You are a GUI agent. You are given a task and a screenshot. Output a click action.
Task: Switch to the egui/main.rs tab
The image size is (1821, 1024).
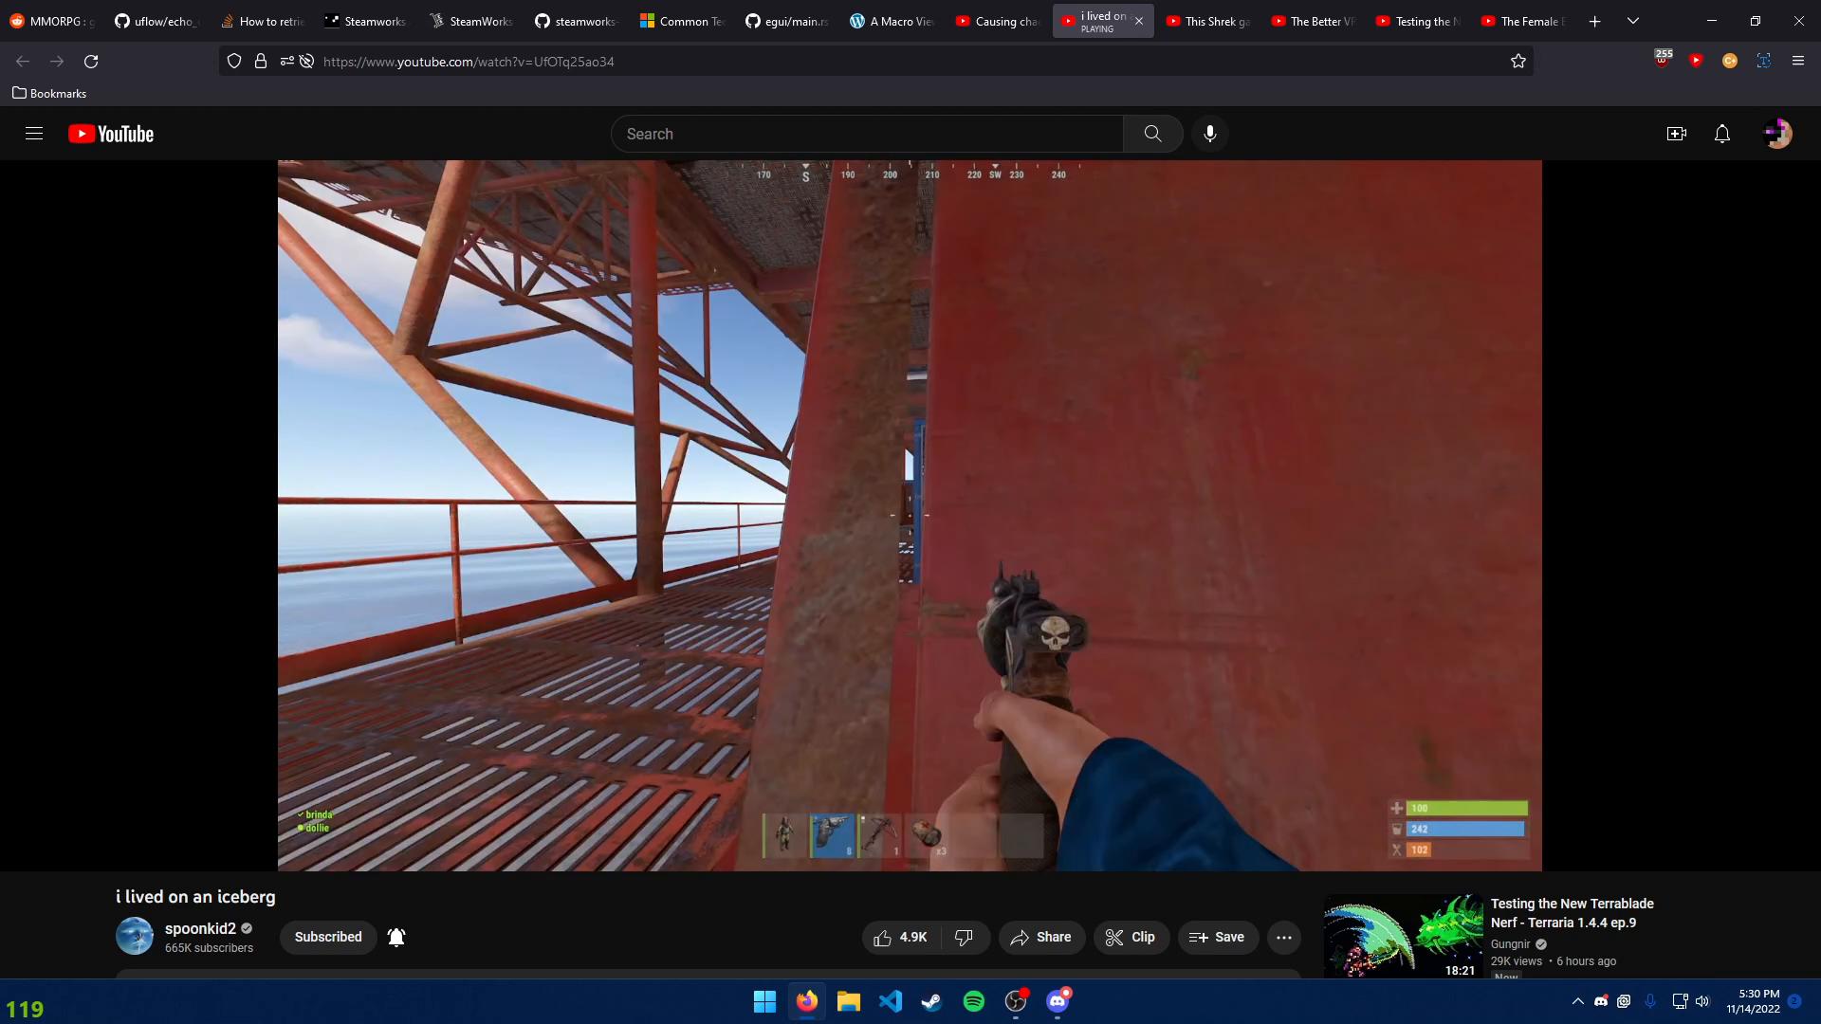click(788, 21)
